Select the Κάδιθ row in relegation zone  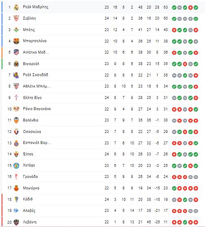point(101,200)
